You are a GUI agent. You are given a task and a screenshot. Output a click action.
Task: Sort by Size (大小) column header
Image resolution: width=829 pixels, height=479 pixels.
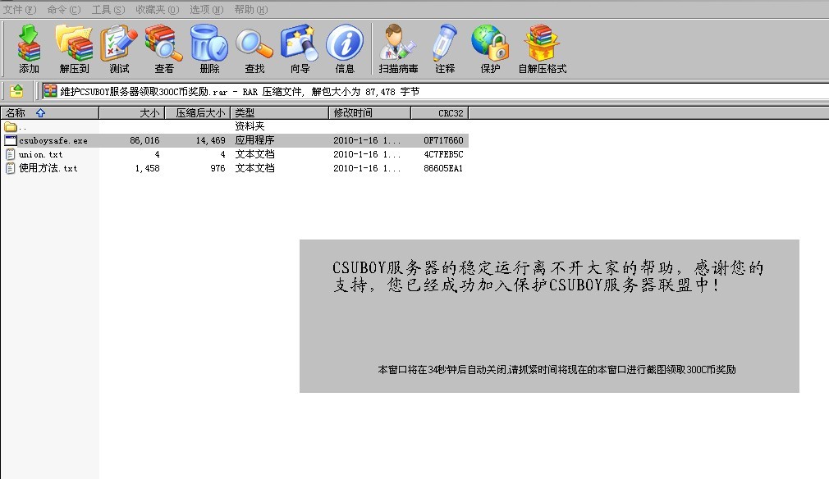tap(132, 113)
